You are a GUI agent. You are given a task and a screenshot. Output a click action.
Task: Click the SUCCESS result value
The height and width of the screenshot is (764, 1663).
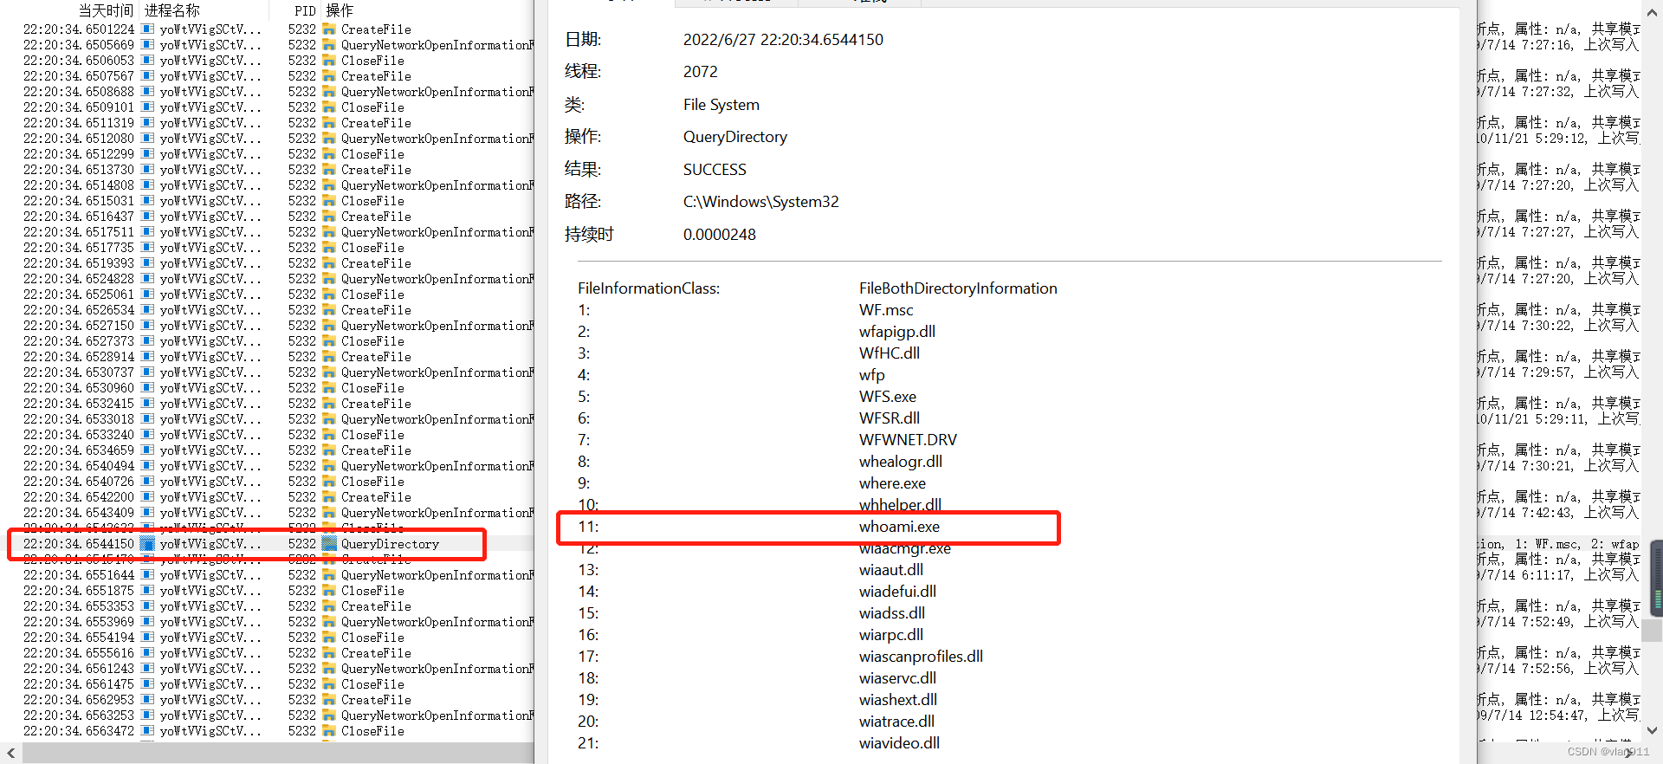[x=715, y=170]
